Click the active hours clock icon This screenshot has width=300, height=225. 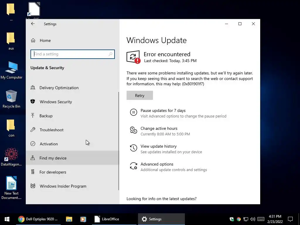click(134, 130)
